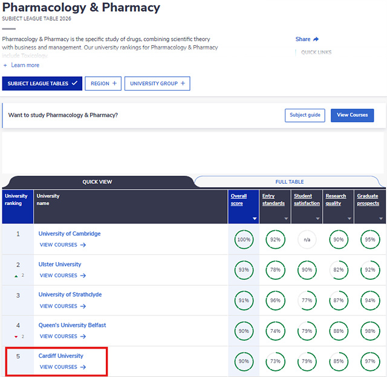This screenshot has width=387, height=377.
Task: Click Ulster's 90% student satisfaction indicator
Action: coord(307,270)
